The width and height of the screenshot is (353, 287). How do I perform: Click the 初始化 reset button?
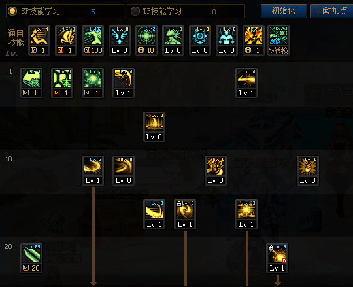[284, 11]
